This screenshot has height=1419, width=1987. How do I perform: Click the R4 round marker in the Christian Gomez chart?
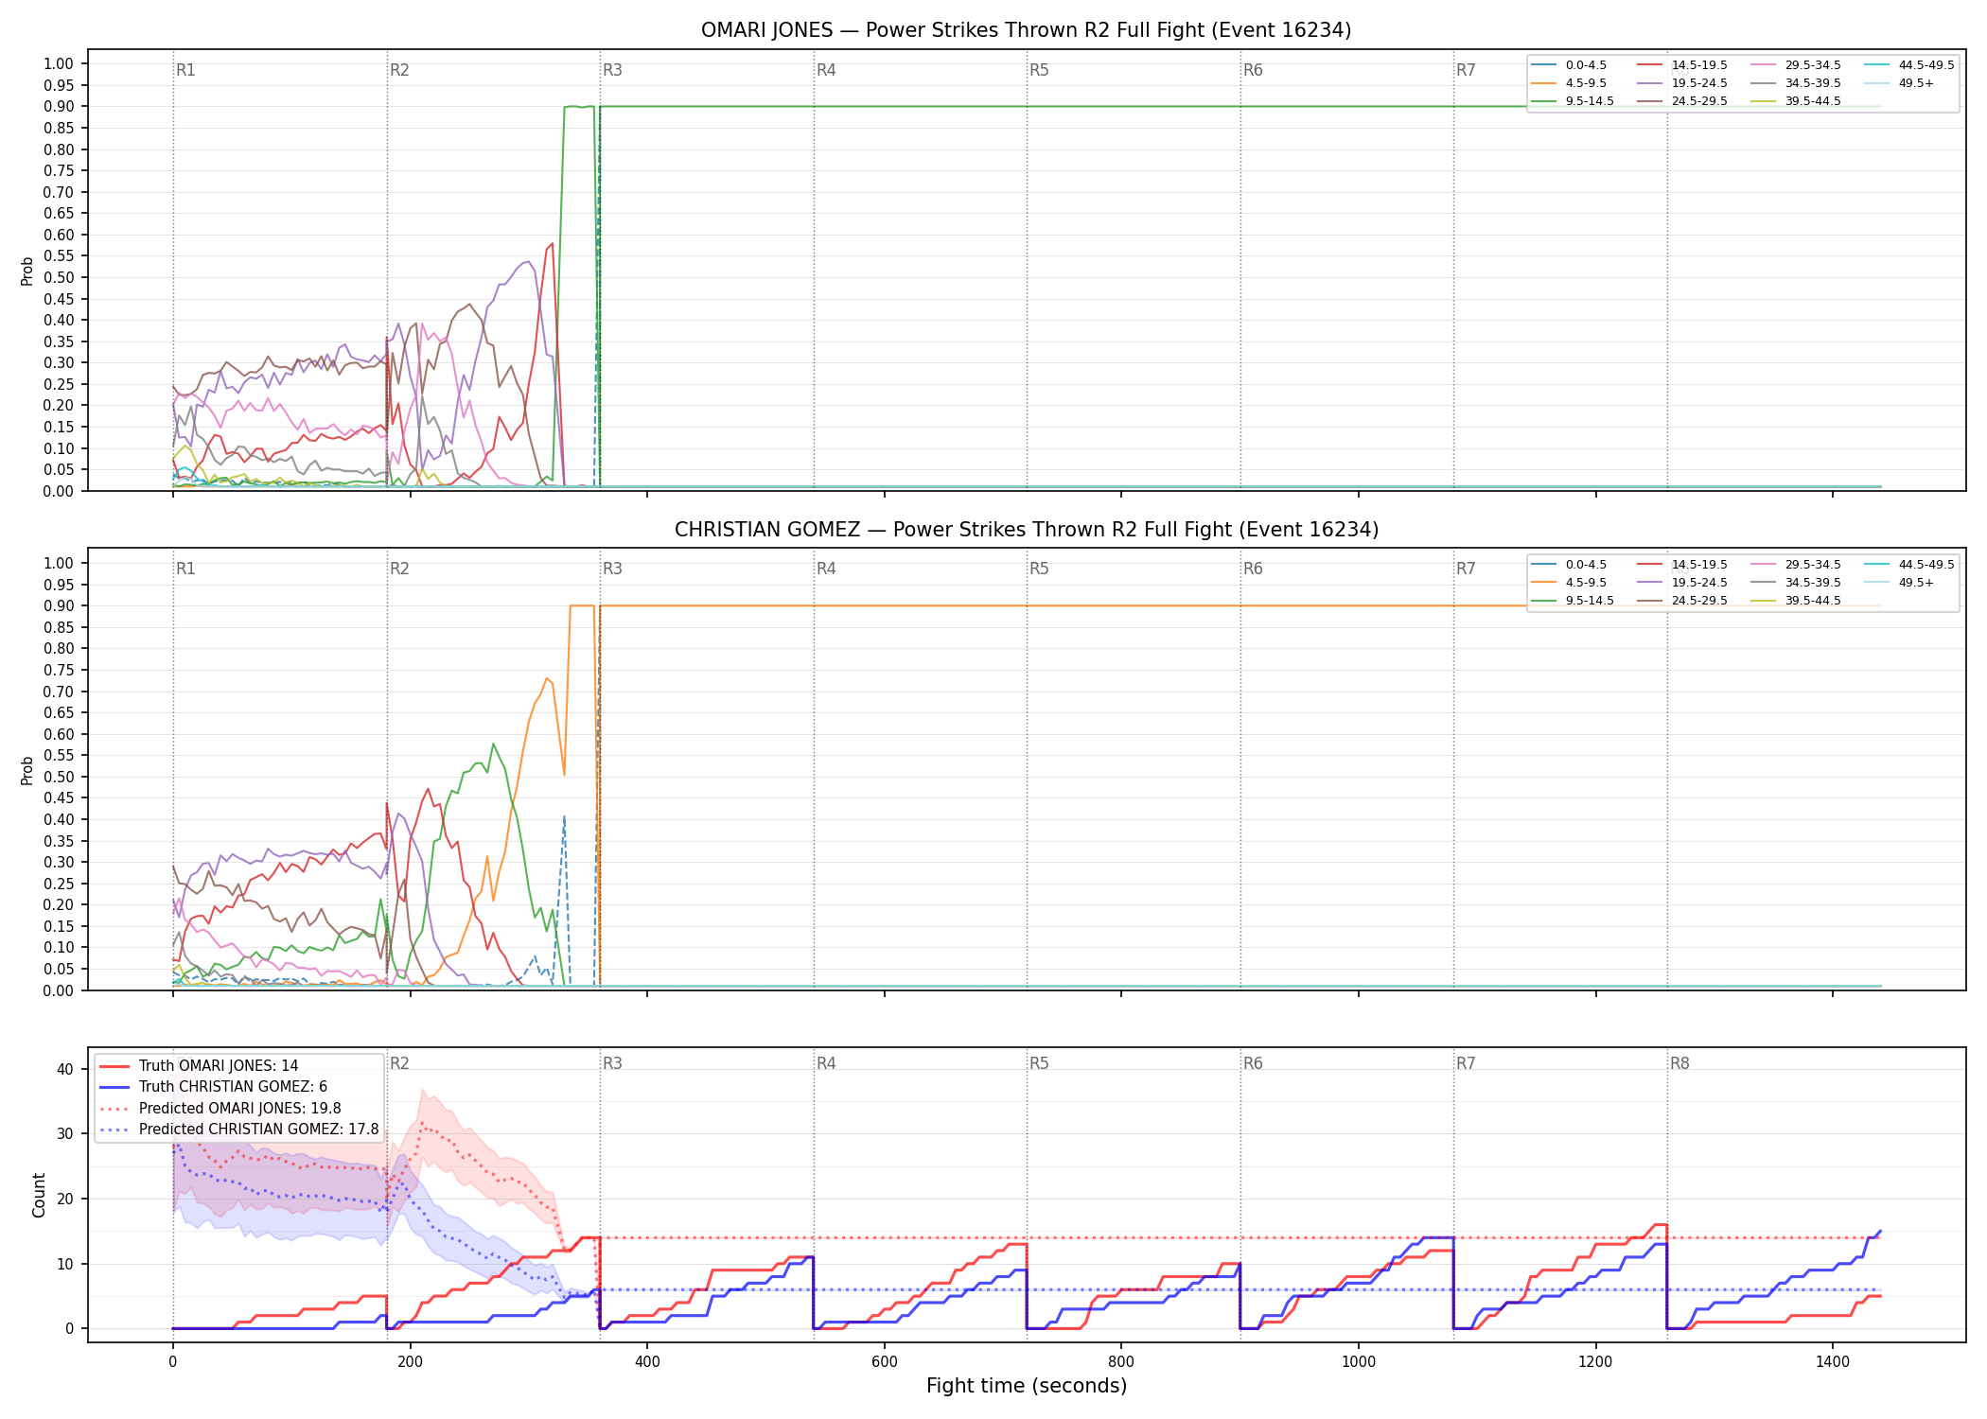pos(826,569)
